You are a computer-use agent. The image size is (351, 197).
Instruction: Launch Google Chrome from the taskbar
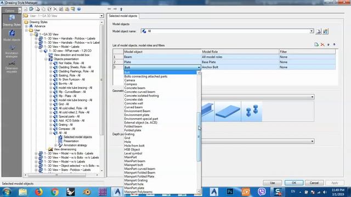click(x=55, y=192)
